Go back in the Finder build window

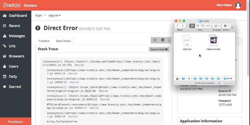tap(178, 26)
